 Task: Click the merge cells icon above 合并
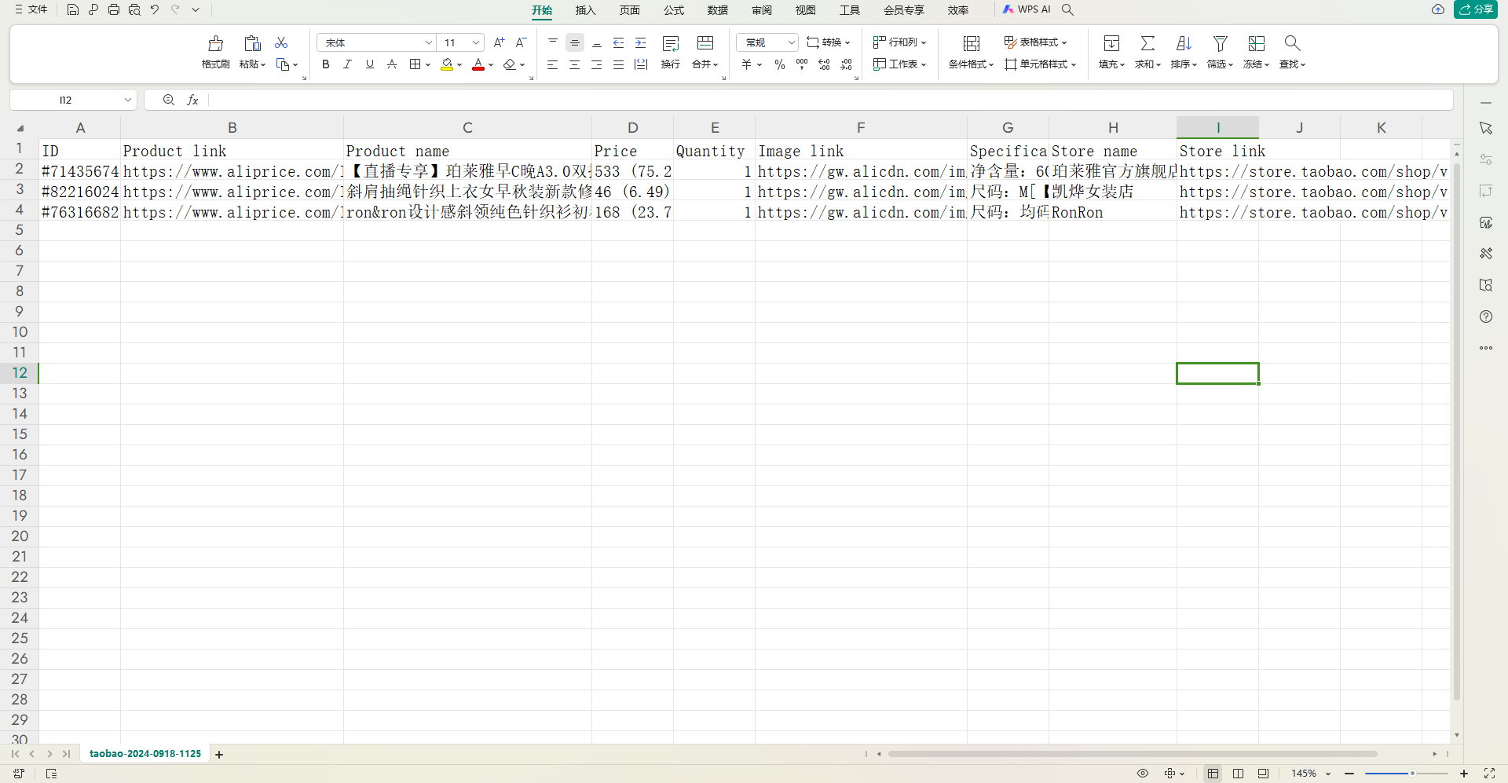tap(705, 43)
